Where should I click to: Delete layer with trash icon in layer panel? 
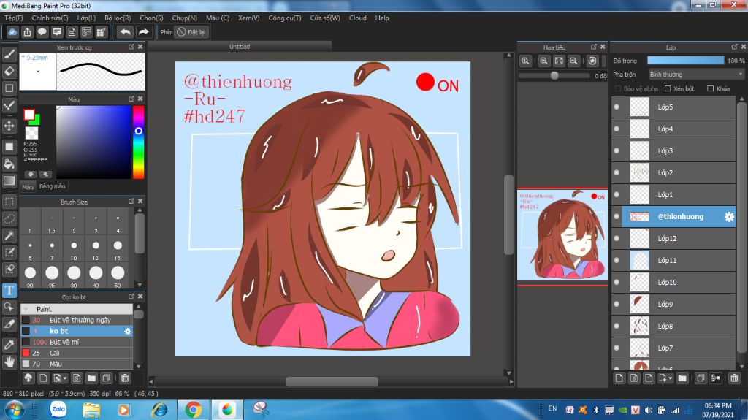tap(734, 378)
